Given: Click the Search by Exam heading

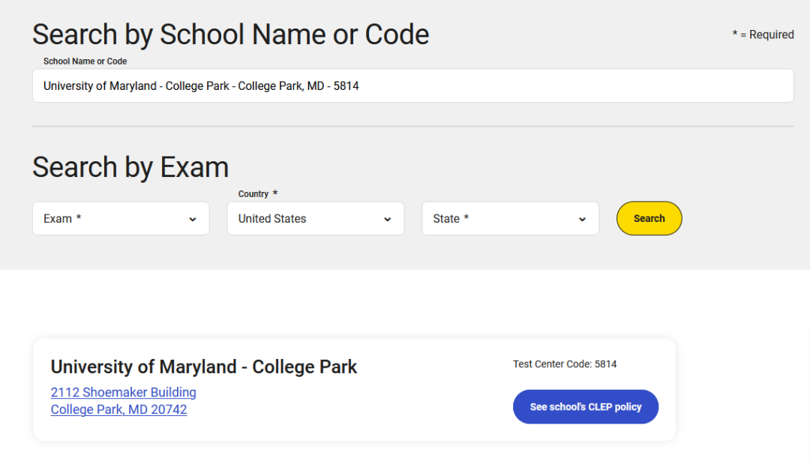Looking at the screenshot, I should pos(130,167).
